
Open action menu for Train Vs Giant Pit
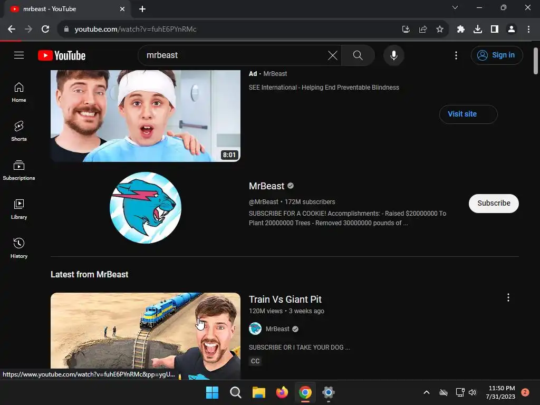pyautogui.click(x=508, y=297)
